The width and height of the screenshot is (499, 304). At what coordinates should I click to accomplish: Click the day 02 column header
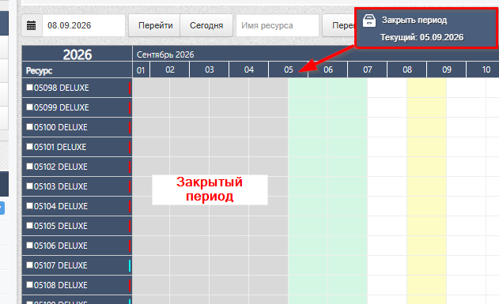pos(169,70)
